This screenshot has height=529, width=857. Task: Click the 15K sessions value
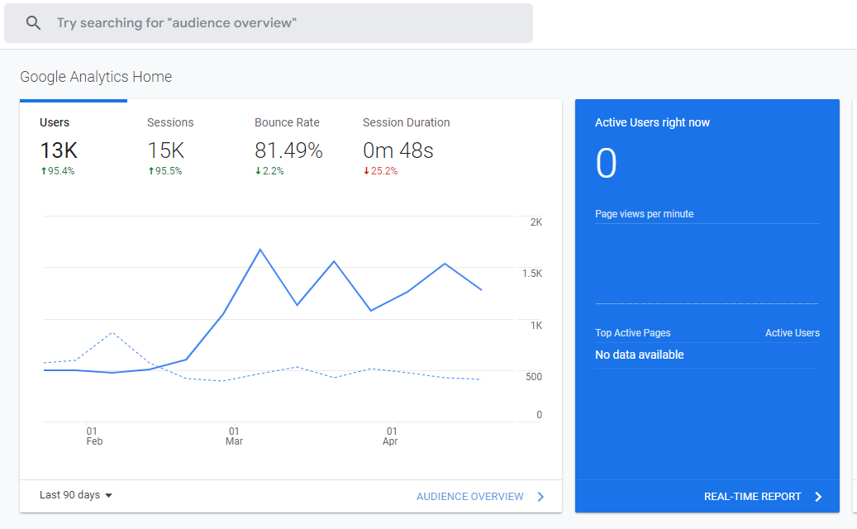point(166,150)
